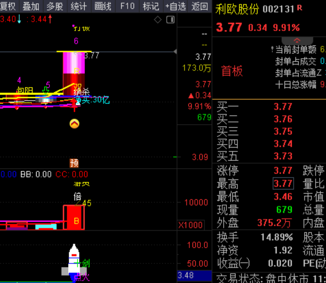Click 净资 value 1.92
Screen dimensions: 326x283
click(x=283, y=250)
